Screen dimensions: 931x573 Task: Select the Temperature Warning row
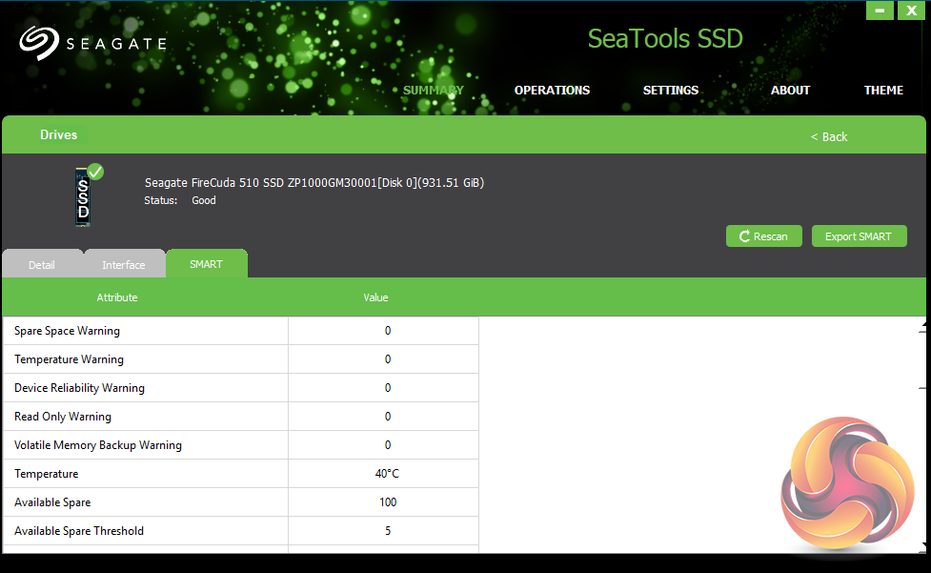(x=240, y=359)
